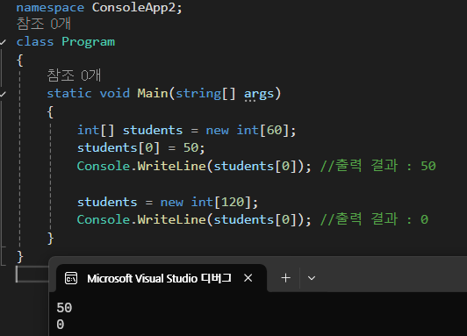Click the 참조 0개 link above Main method
Screen dimensions: 467x336
click(x=74, y=75)
